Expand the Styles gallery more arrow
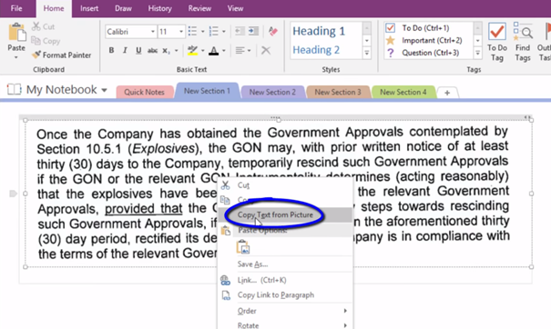Viewport: 551px width, 329px height. 366,54
